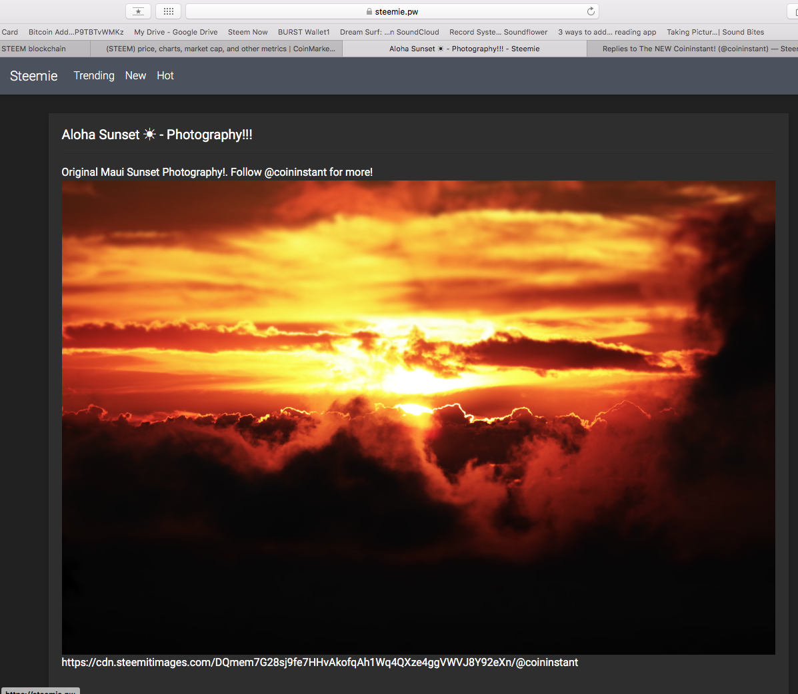Click the Original Maui Sunset Photography caption
Image resolution: width=798 pixels, height=694 pixels.
point(217,173)
